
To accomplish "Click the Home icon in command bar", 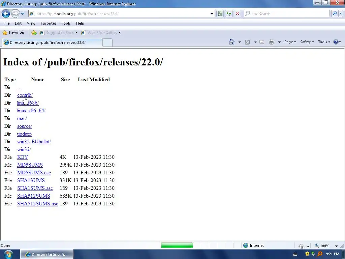I will point(232,42).
